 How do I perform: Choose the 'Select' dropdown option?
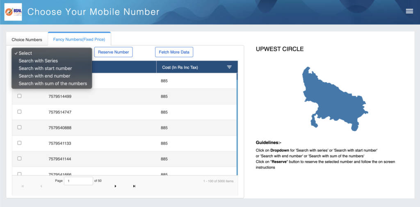(52, 53)
